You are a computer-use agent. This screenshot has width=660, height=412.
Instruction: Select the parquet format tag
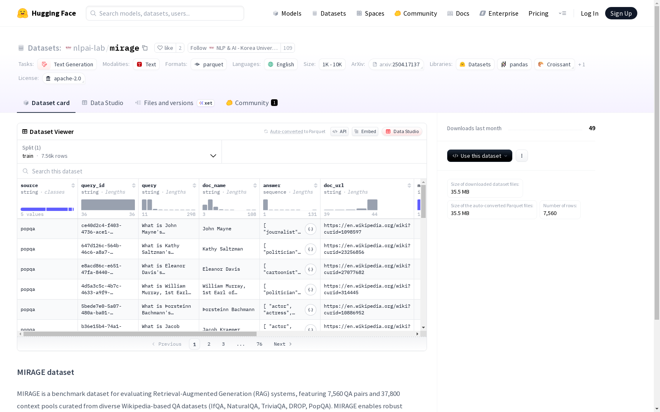pos(209,64)
